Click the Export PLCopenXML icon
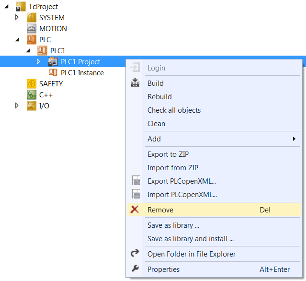Viewport: 306px width, 281px height. 136,180
